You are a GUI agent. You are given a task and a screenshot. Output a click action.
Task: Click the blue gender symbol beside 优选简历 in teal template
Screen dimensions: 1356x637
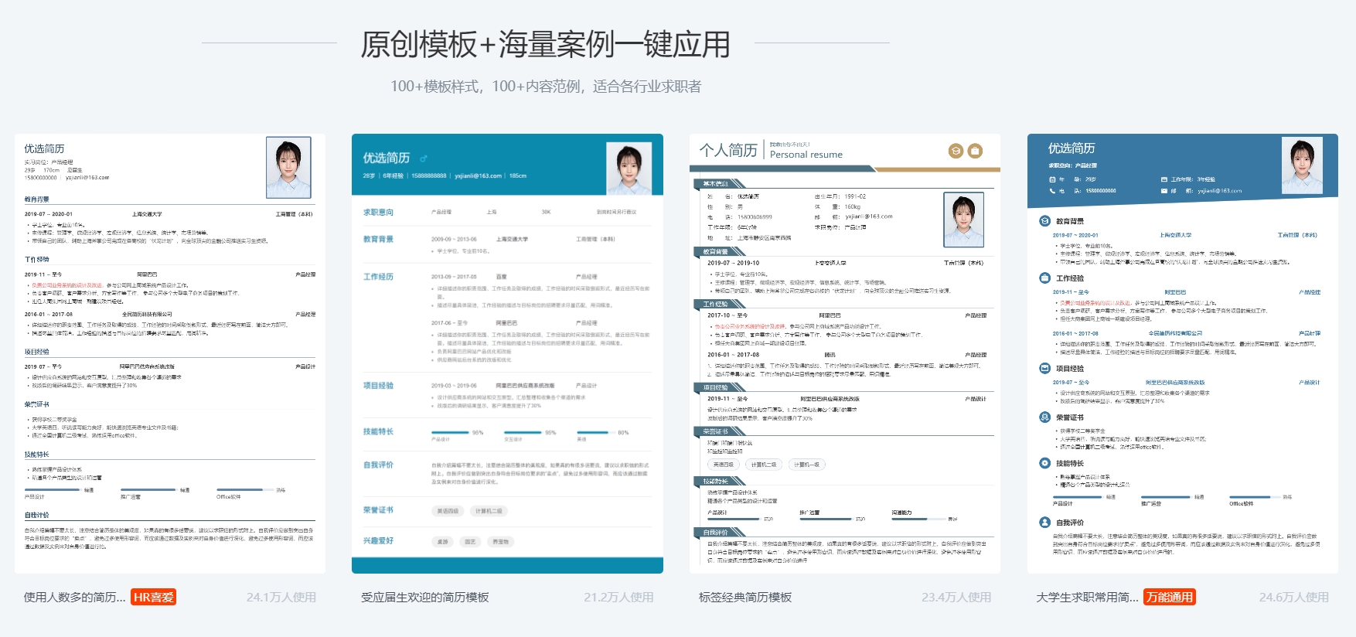(423, 158)
